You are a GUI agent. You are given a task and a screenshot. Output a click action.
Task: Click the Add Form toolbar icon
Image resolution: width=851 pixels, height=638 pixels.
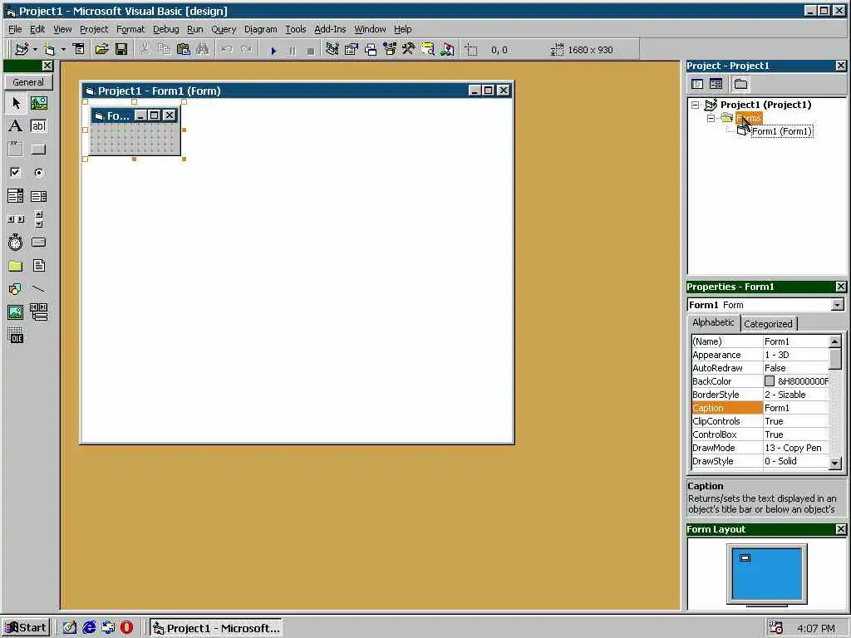(49, 49)
